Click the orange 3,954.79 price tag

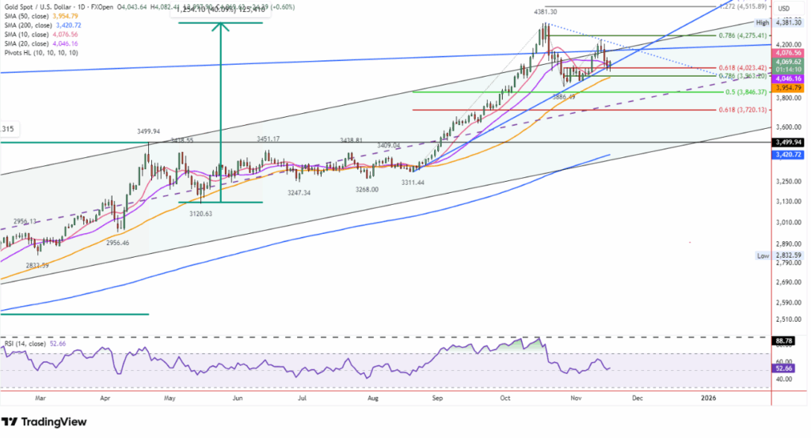(x=790, y=87)
